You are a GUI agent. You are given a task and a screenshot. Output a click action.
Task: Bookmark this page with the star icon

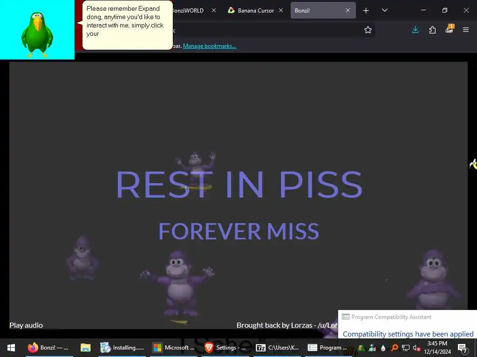(x=368, y=30)
